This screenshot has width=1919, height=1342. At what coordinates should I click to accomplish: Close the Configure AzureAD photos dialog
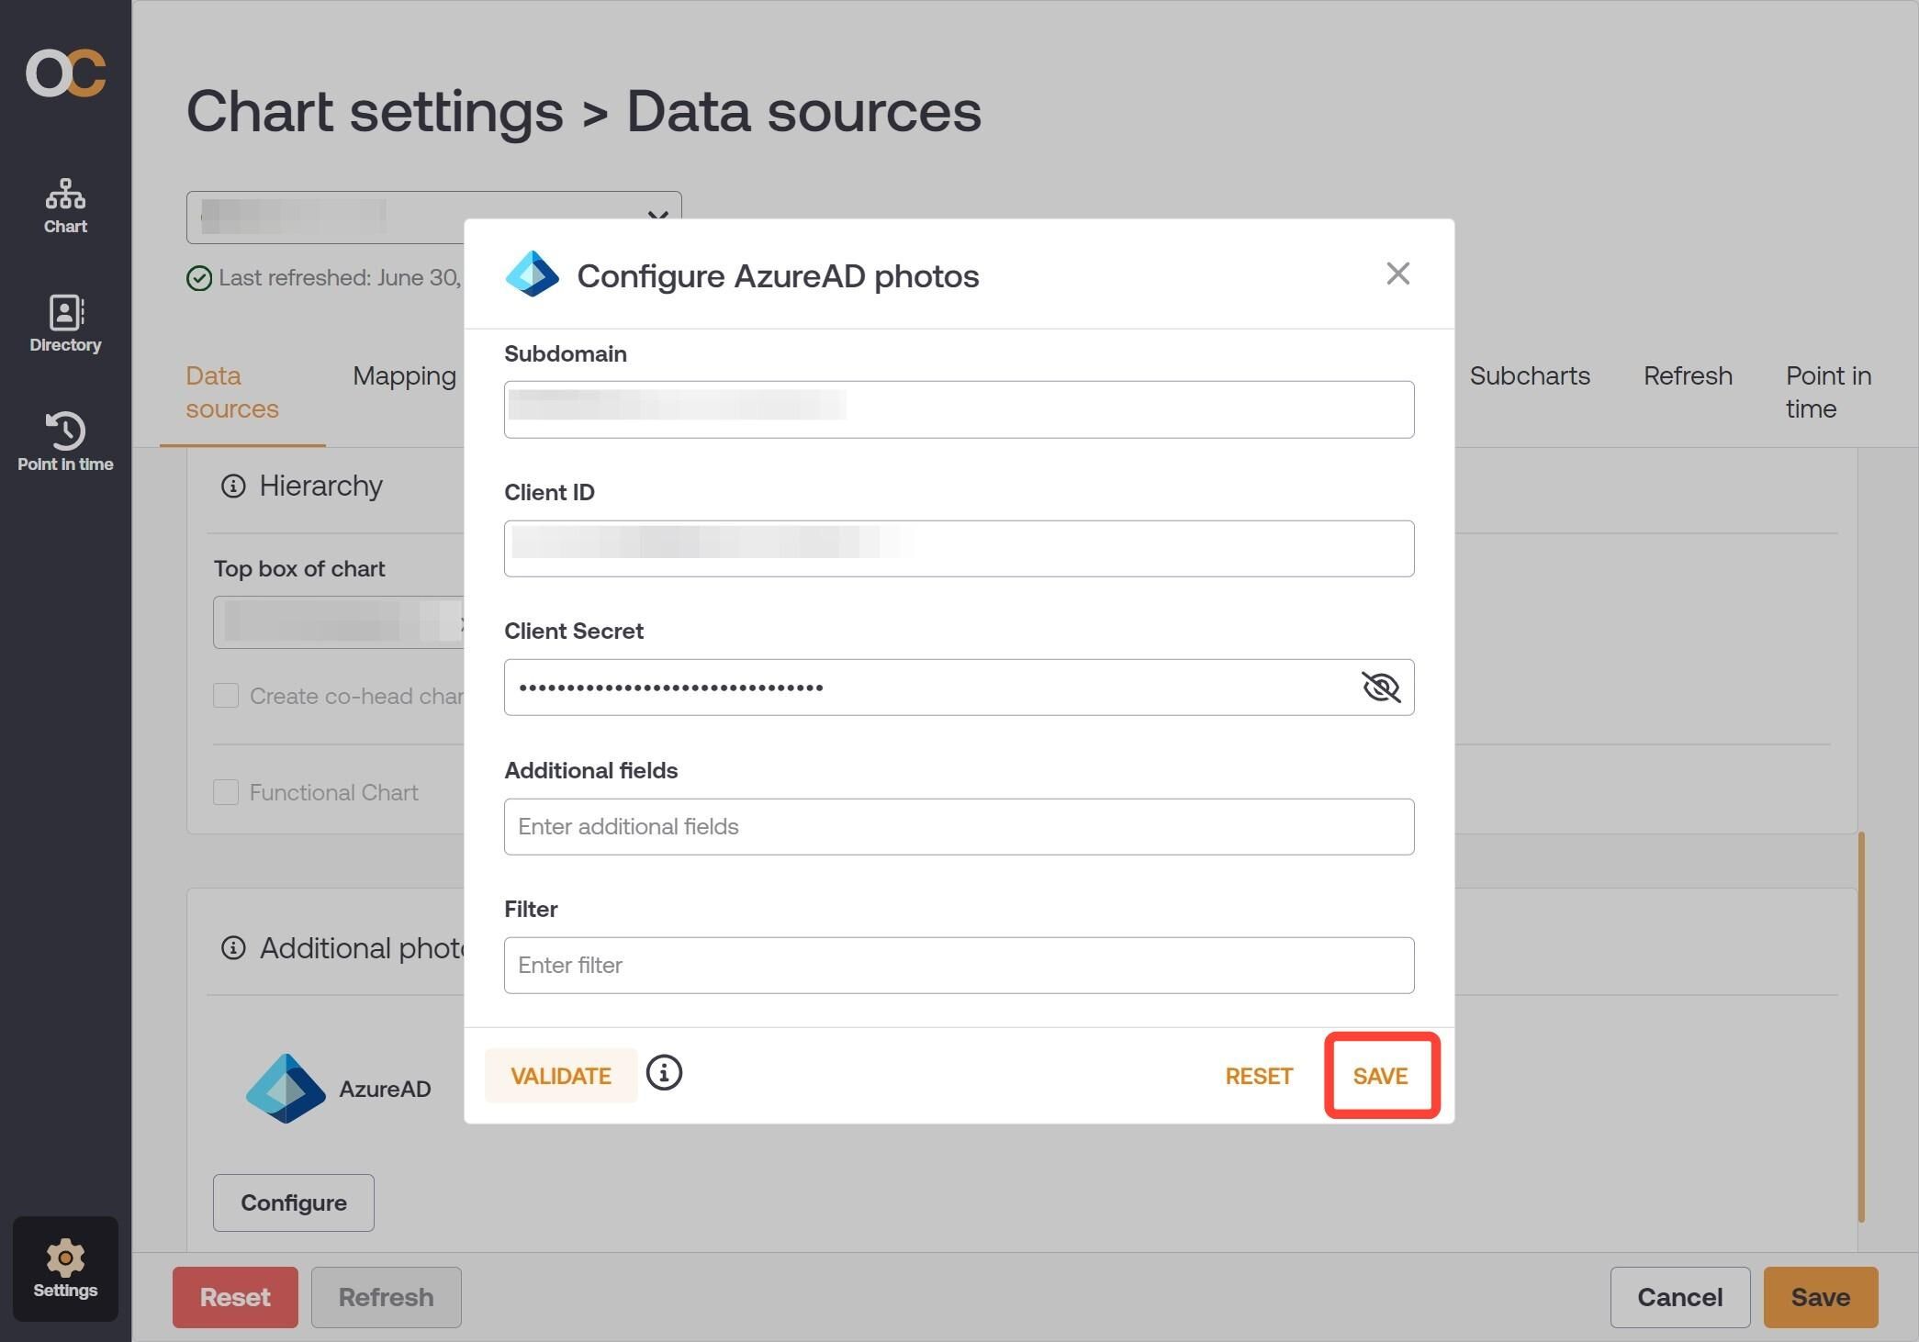[x=1397, y=274]
